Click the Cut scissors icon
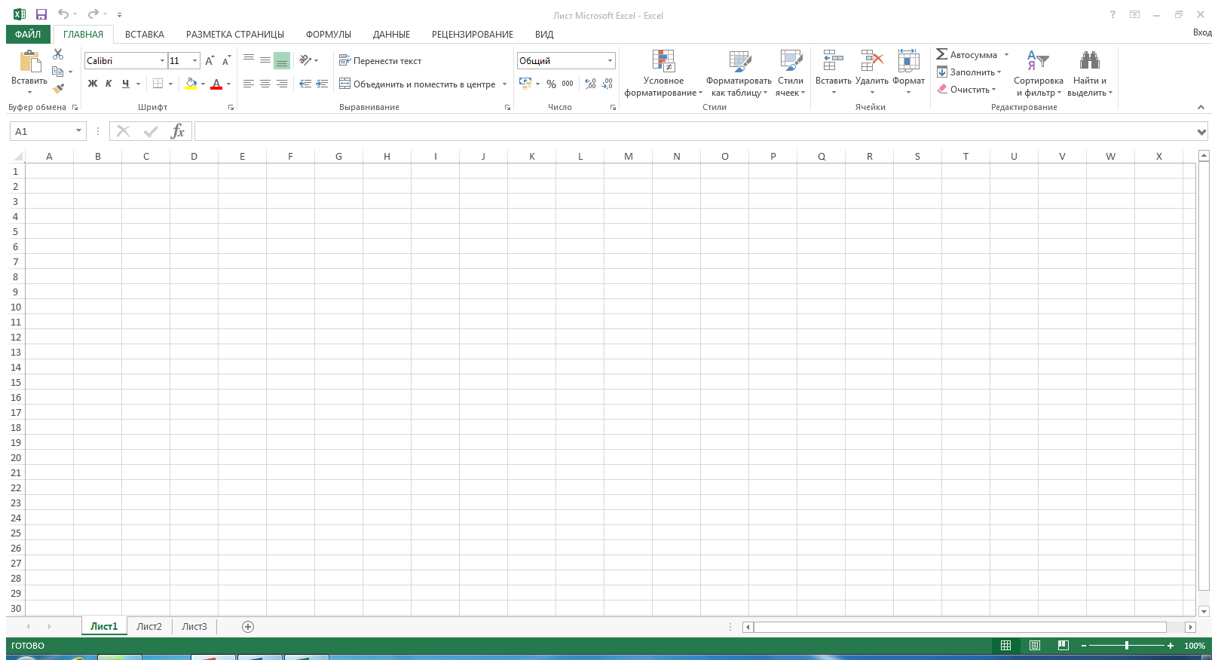1218x660 pixels. pyautogui.click(x=58, y=54)
